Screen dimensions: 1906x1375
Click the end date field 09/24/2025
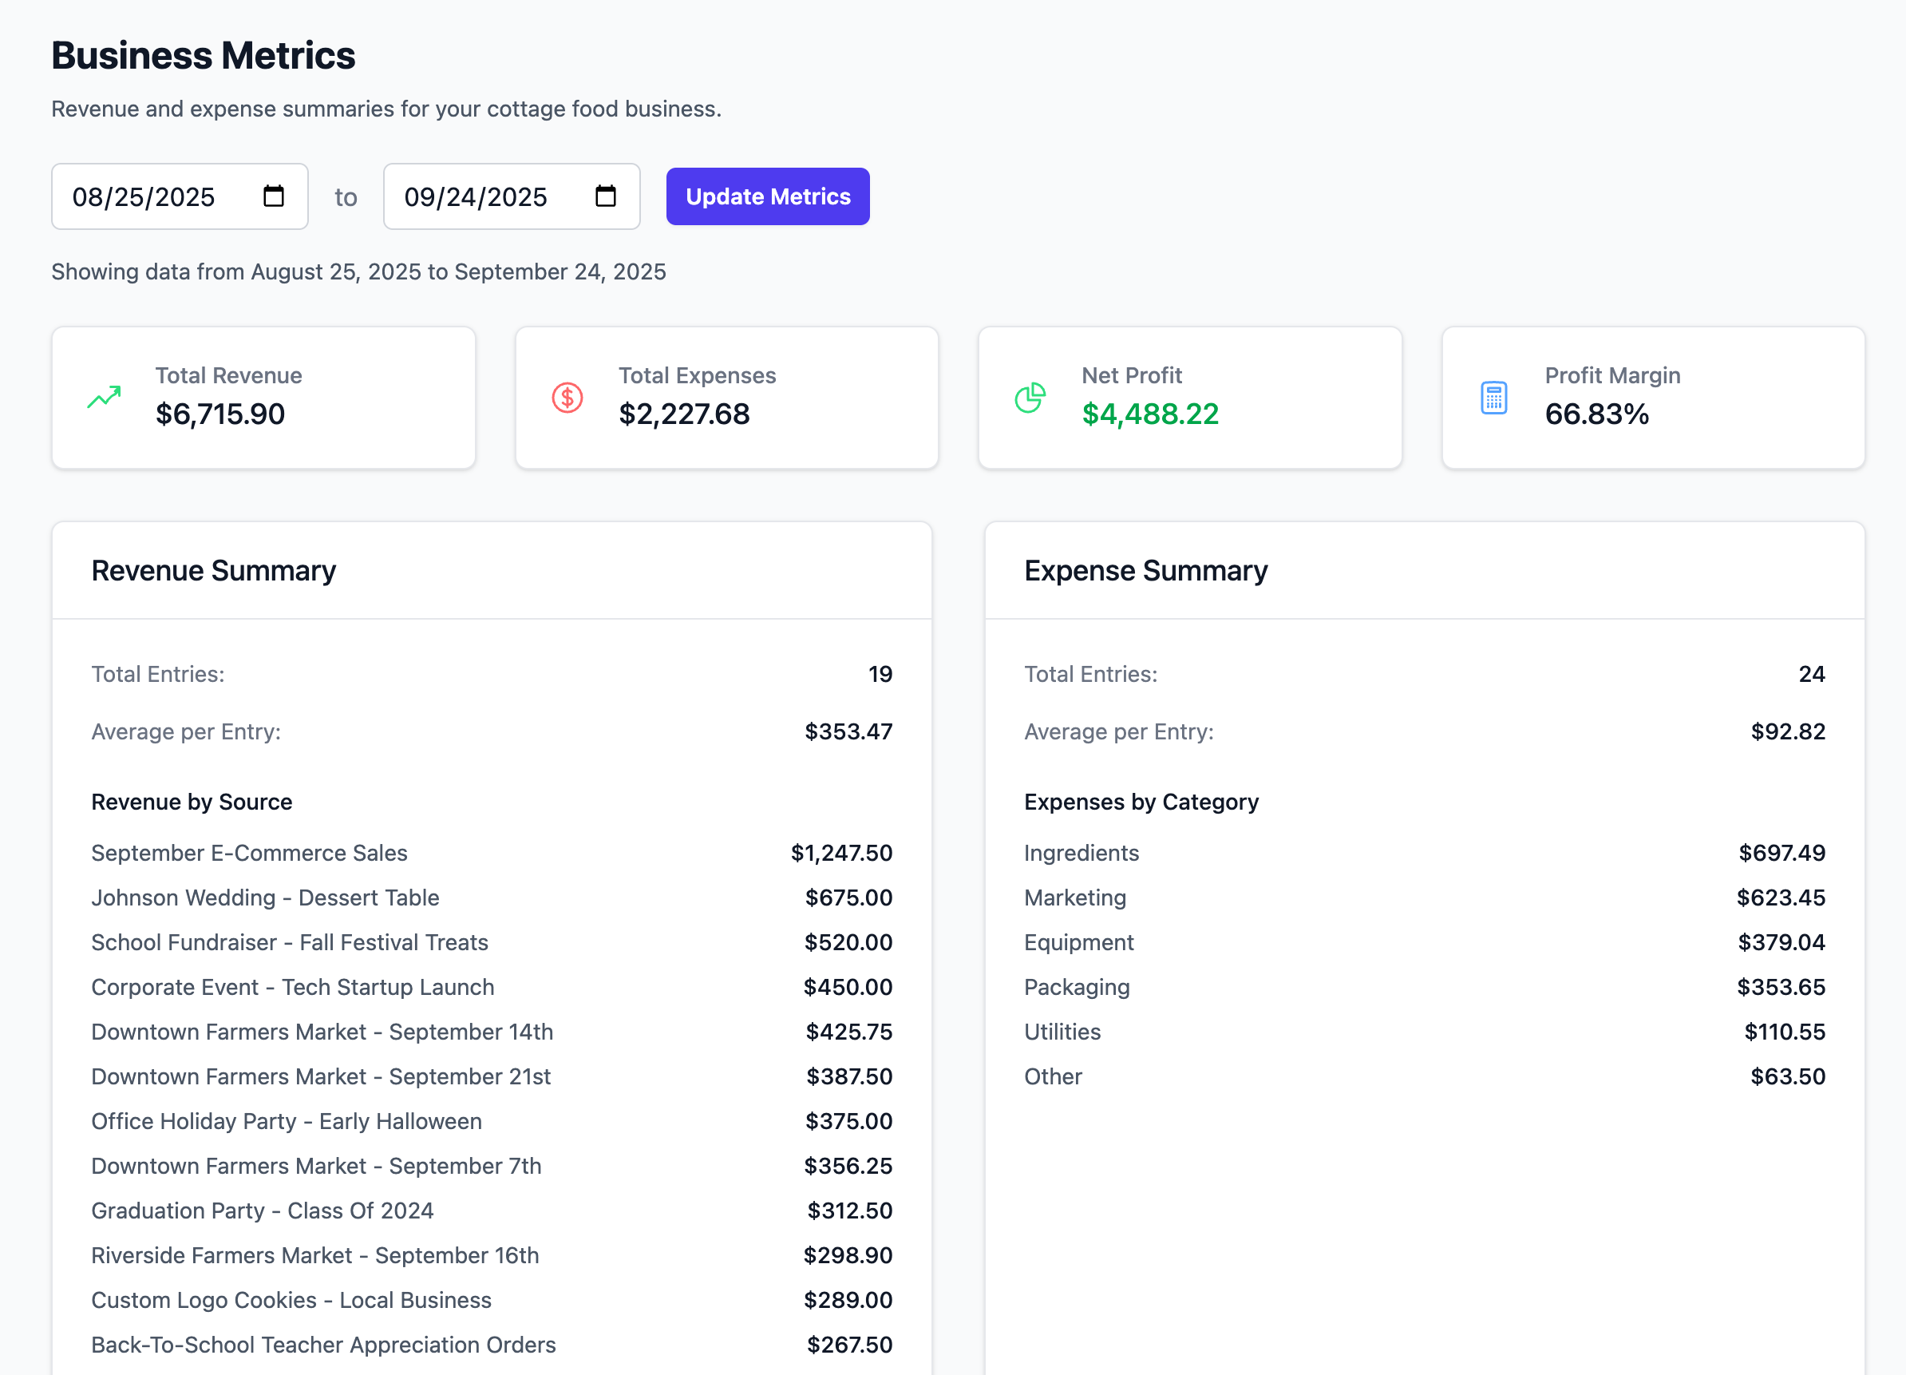(476, 196)
